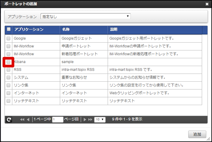Jump to the last page with the double-right arrow

point(90,119)
